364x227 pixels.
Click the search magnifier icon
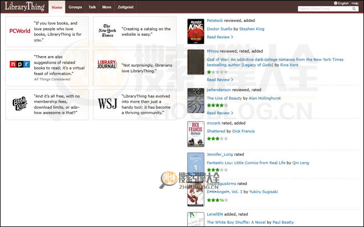click(x=354, y=9)
